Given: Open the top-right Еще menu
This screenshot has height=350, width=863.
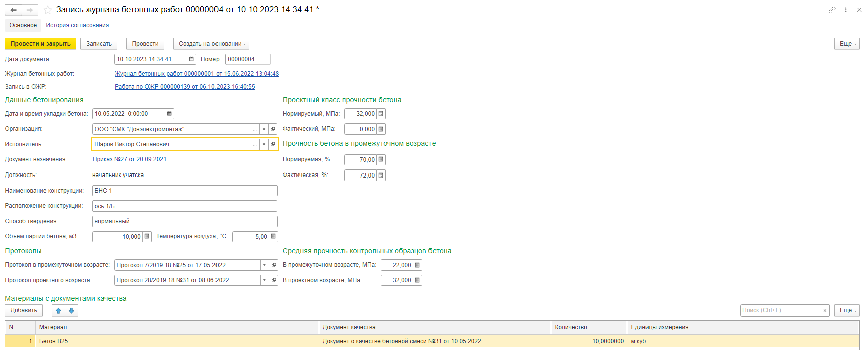Looking at the screenshot, I should pyautogui.click(x=847, y=44).
